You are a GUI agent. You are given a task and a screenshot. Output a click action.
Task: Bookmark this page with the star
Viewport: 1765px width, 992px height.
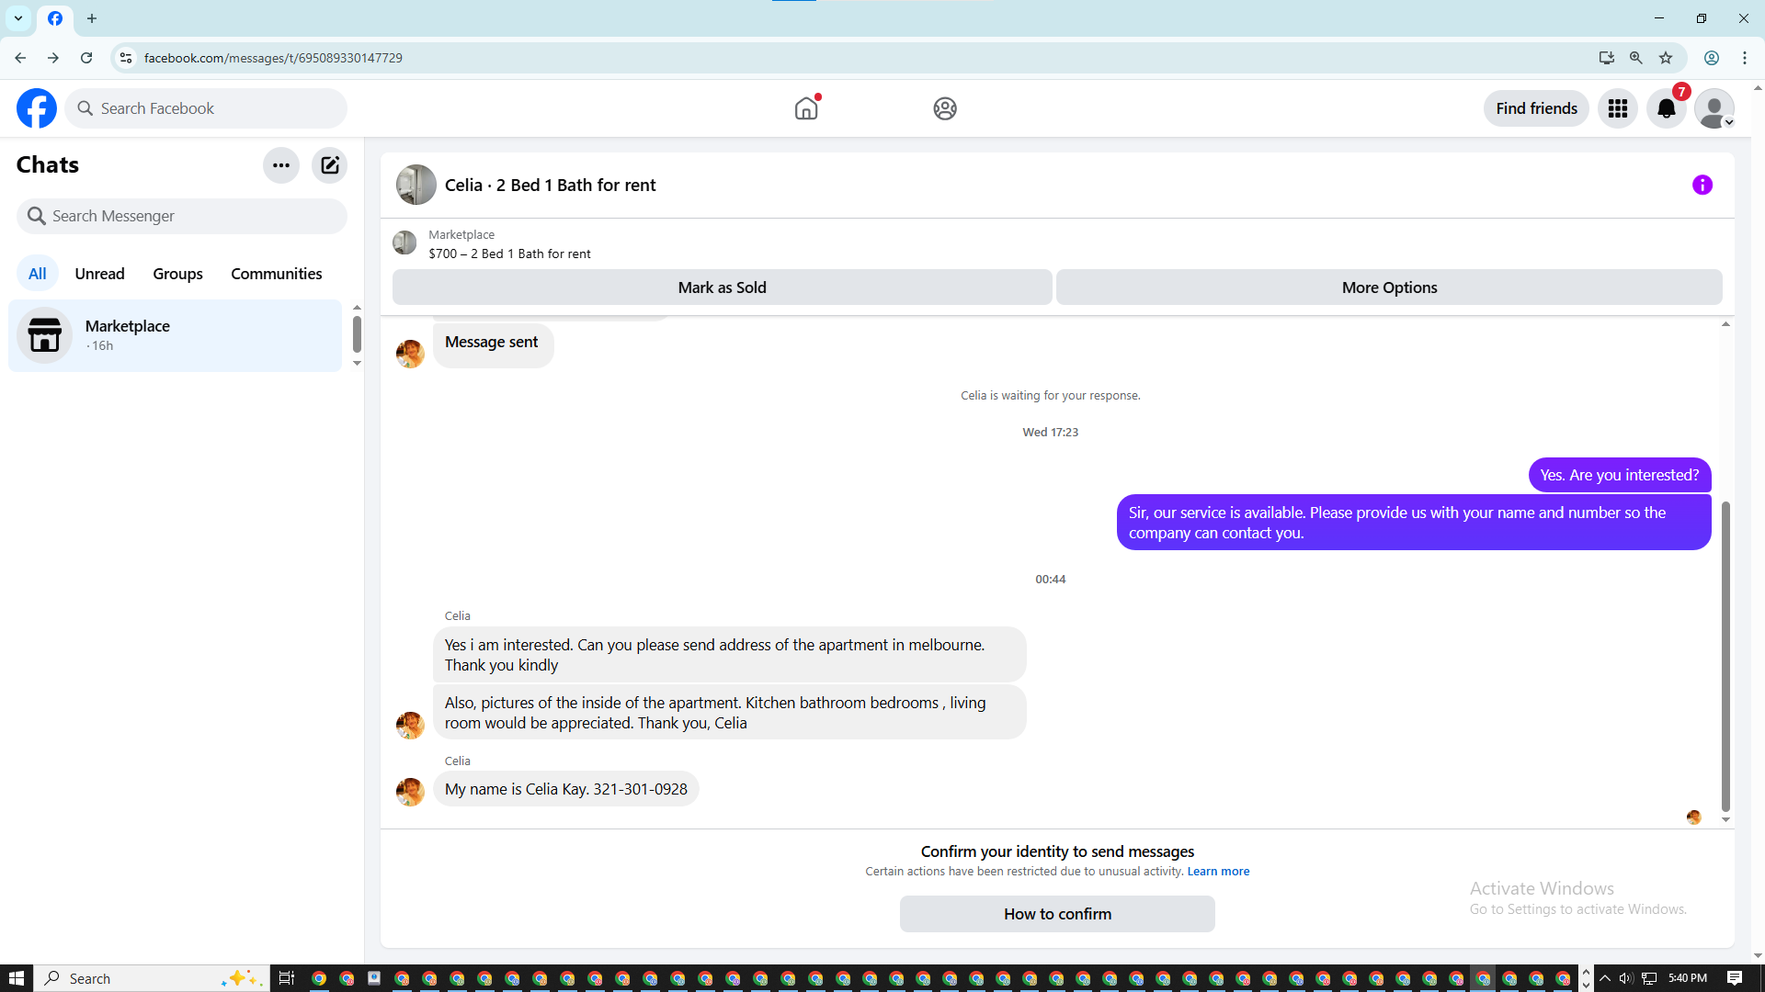pos(1666,58)
